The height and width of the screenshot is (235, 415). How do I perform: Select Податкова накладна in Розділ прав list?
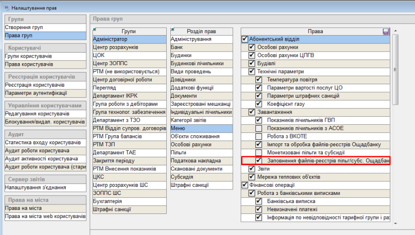coord(195,161)
